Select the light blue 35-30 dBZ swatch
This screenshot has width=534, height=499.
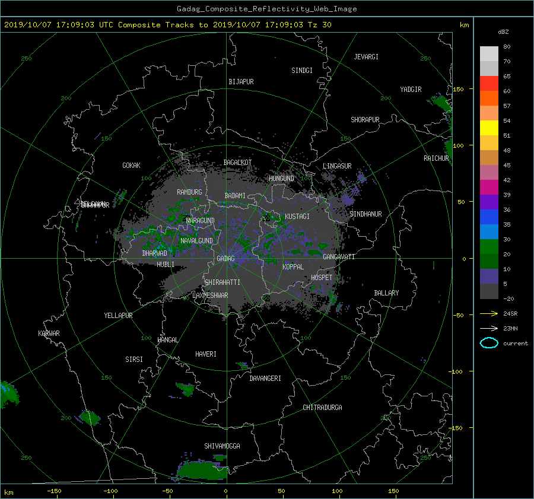(489, 232)
